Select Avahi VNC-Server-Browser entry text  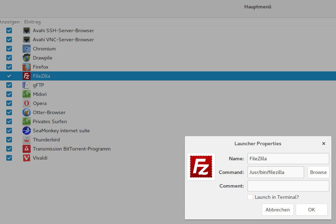click(x=63, y=40)
